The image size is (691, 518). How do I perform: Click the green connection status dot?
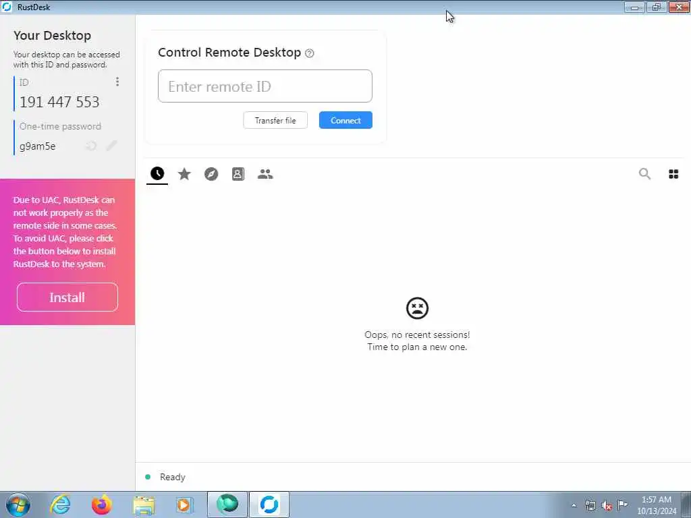point(148,477)
